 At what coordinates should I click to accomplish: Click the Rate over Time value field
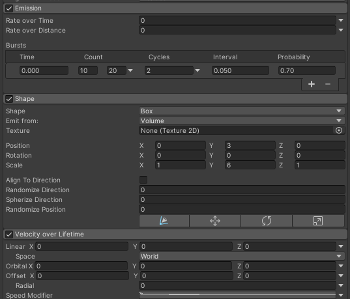[237, 20]
